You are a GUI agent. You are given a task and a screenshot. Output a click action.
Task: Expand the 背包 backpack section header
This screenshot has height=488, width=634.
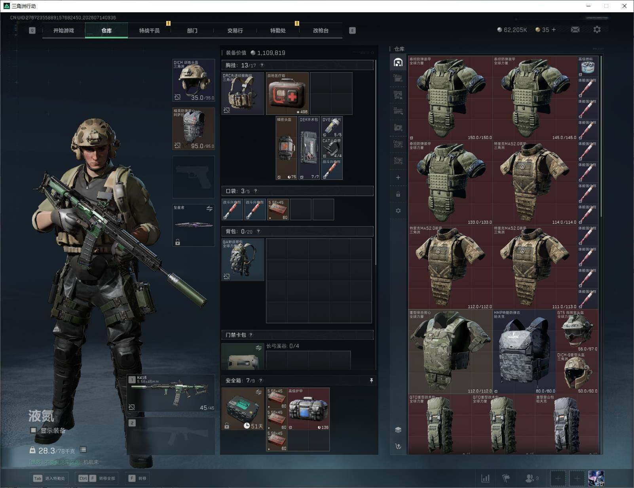297,231
